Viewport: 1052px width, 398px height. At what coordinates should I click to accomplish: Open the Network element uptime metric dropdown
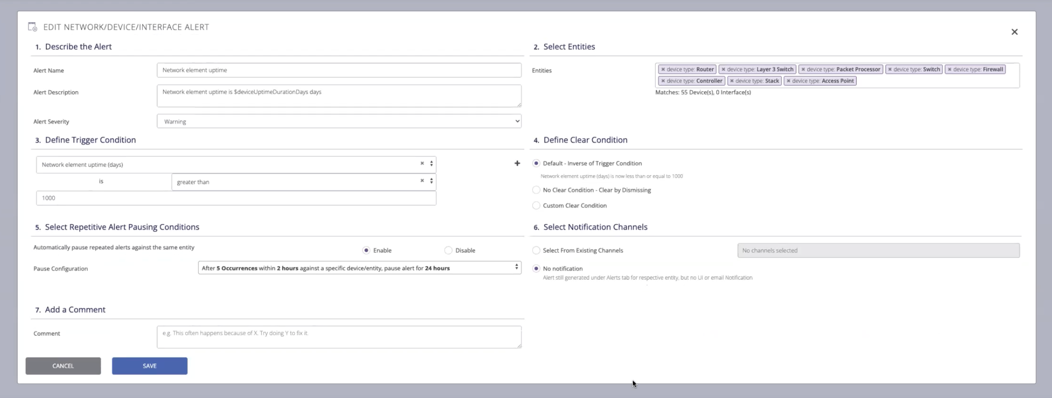click(236, 164)
